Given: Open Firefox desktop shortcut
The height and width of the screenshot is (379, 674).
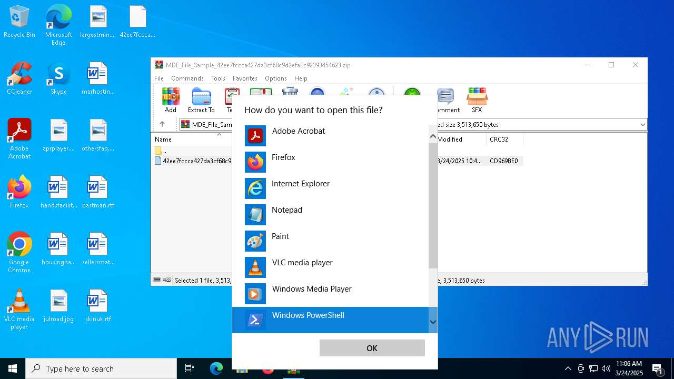Looking at the screenshot, I should click(x=19, y=193).
